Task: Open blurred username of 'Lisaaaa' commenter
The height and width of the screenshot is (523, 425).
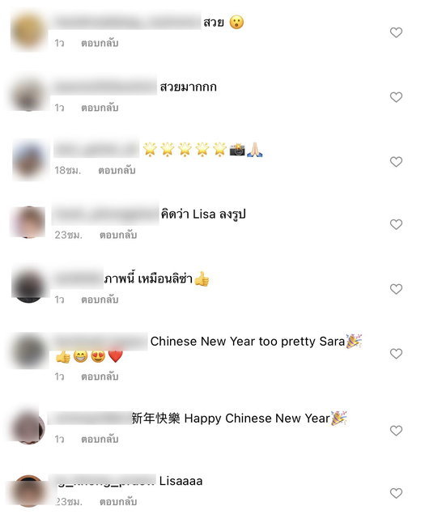Action: [x=103, y=481]
